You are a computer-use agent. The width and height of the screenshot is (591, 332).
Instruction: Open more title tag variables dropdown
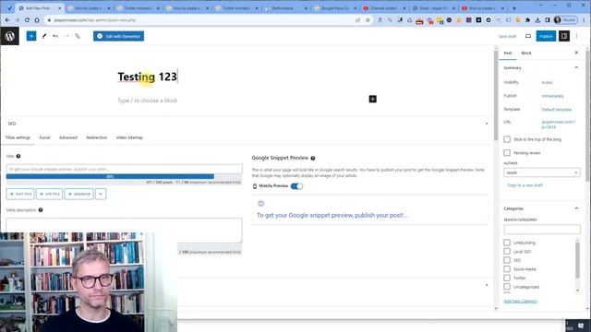coord(101,194)
